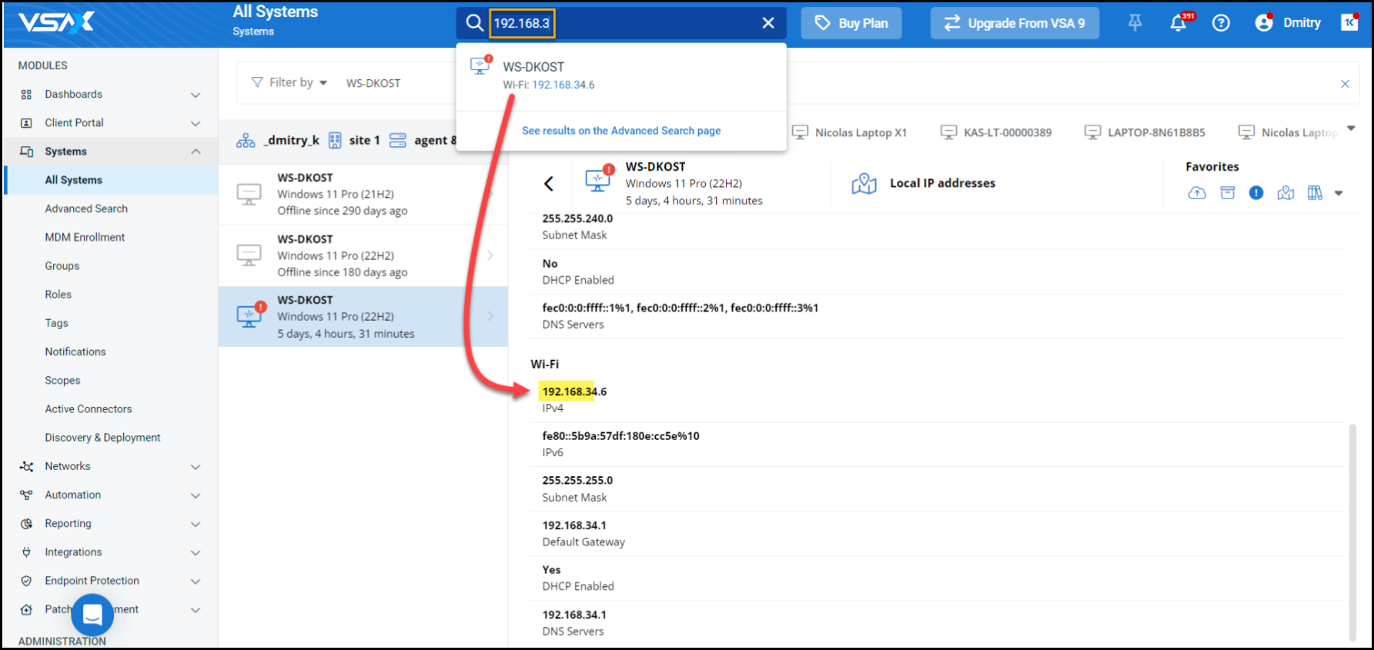Open the Tags page
The width and height of the screenshot is (1374, 650).
(x=56, y=323)
